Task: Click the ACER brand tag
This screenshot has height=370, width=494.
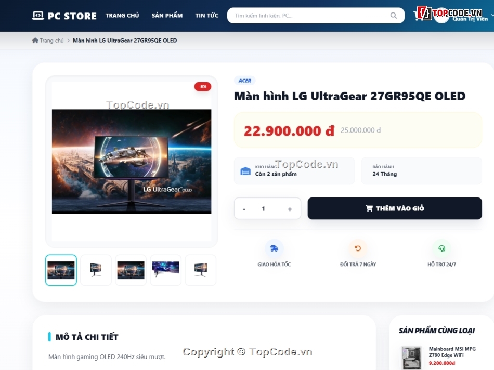Action: tap(245, 81)
